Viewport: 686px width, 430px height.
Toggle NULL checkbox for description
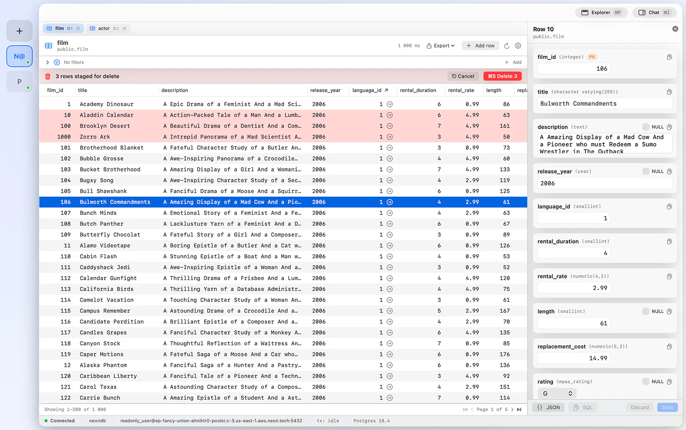tap(646, 127)
